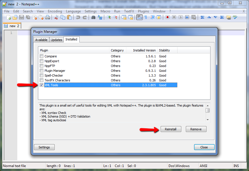Image resolution: width=249 pixels, height=171 pixels.
Task: Select the Installed tab
Action: tap(71, 39)
